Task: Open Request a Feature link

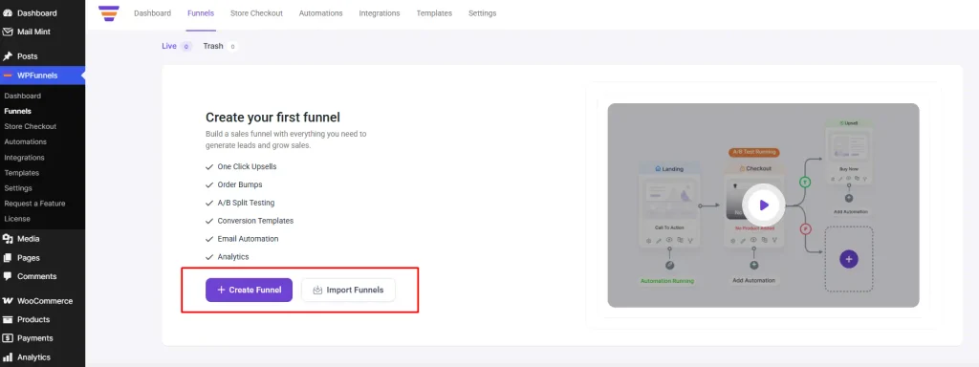Action: pyautogui.click(x=34, y=204)
